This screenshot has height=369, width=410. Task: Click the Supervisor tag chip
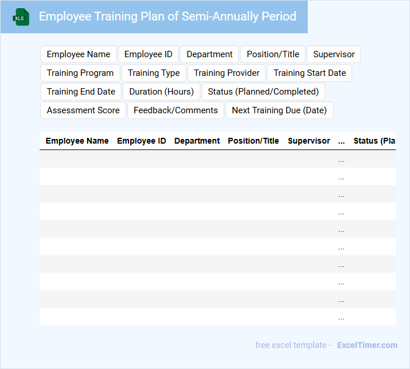(333, 54)
